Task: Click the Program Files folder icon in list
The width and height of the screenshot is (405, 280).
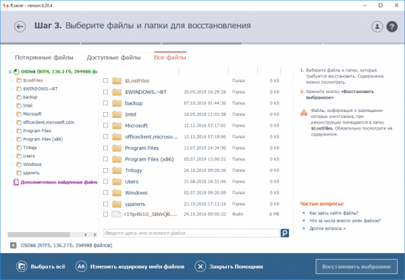Action: [117, 148]
